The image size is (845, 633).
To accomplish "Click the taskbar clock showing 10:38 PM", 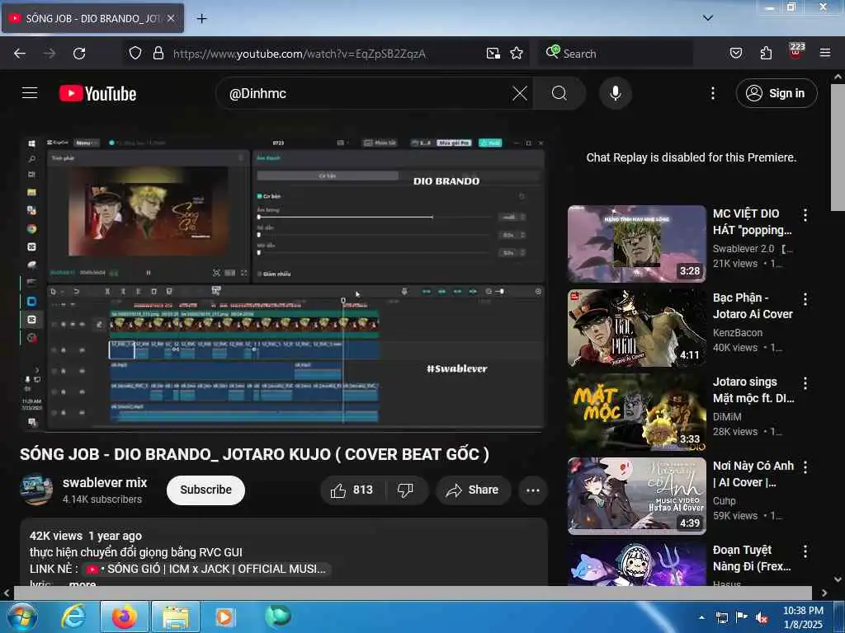I will (803, 617).
